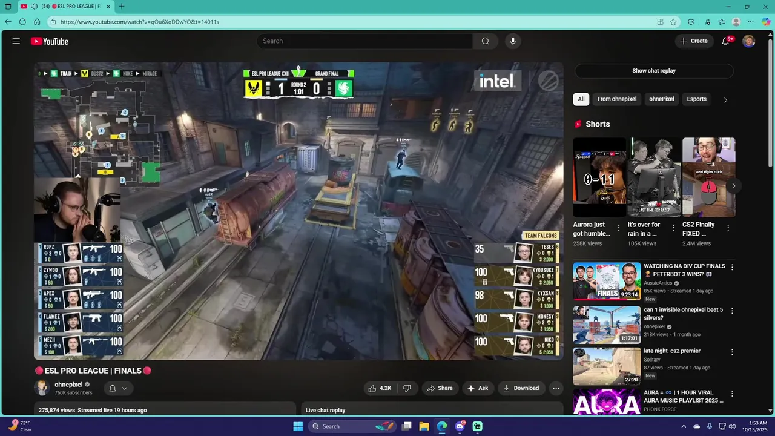The width and height of the screenshot is (775, 436).
Task: Open options for Aurora just got humbled short
Action: tap(619, 228)
